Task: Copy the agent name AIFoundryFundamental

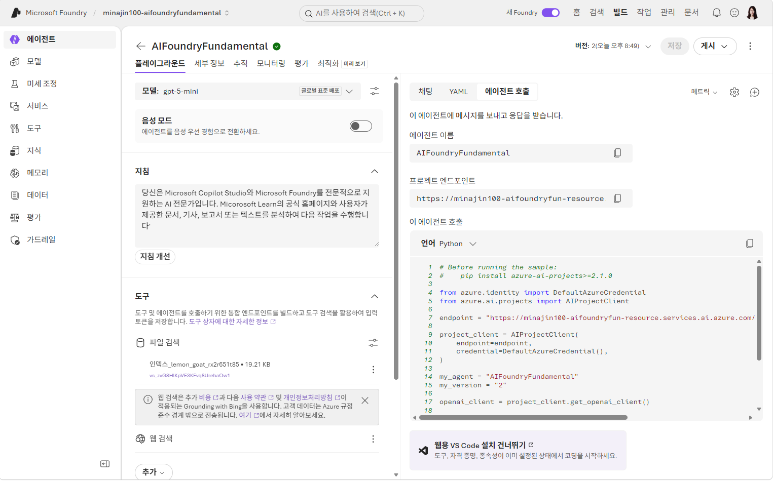Action: (x=617, y=153)
